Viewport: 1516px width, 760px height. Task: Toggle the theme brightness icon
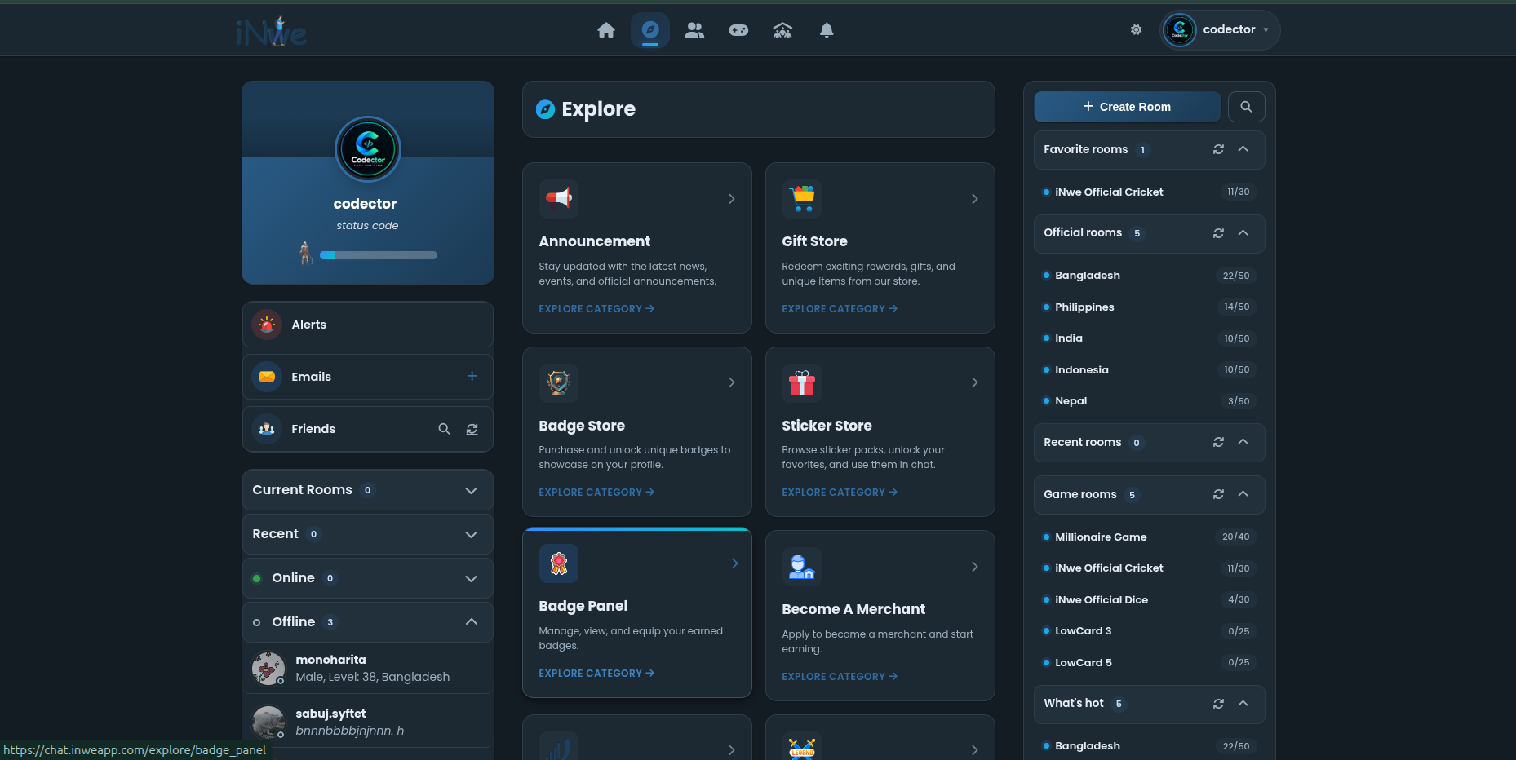[1136, 29]
